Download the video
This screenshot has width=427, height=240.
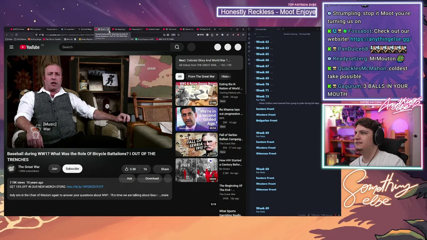click(149, 178)
